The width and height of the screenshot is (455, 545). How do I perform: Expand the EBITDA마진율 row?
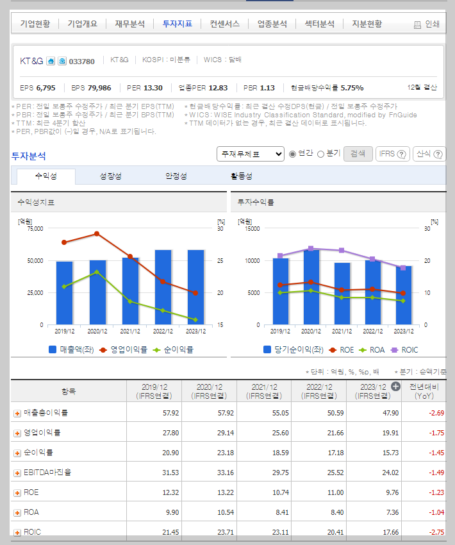pos(17,473)
